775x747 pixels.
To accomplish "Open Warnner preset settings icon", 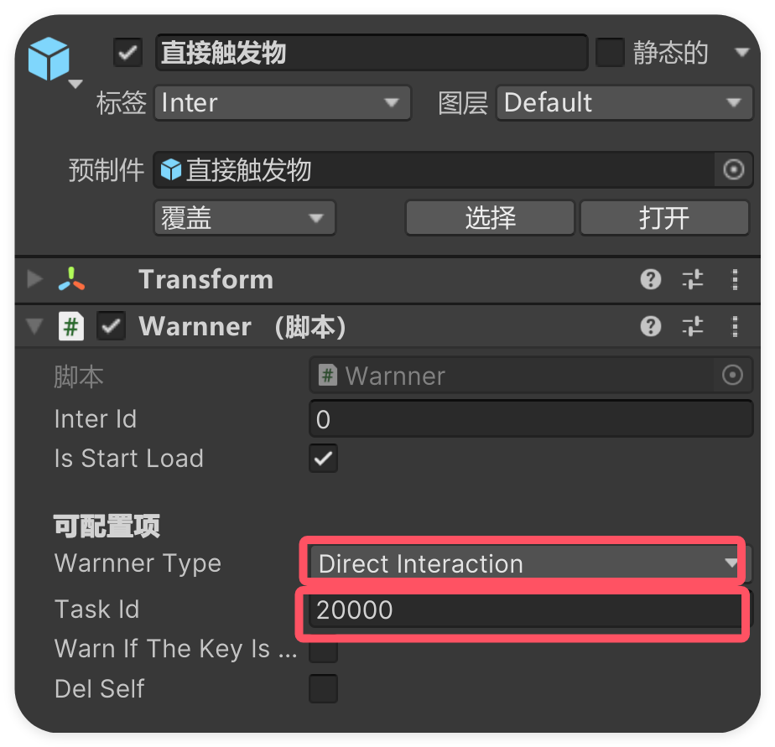I will pyautogui.click(x=693, y=326).
